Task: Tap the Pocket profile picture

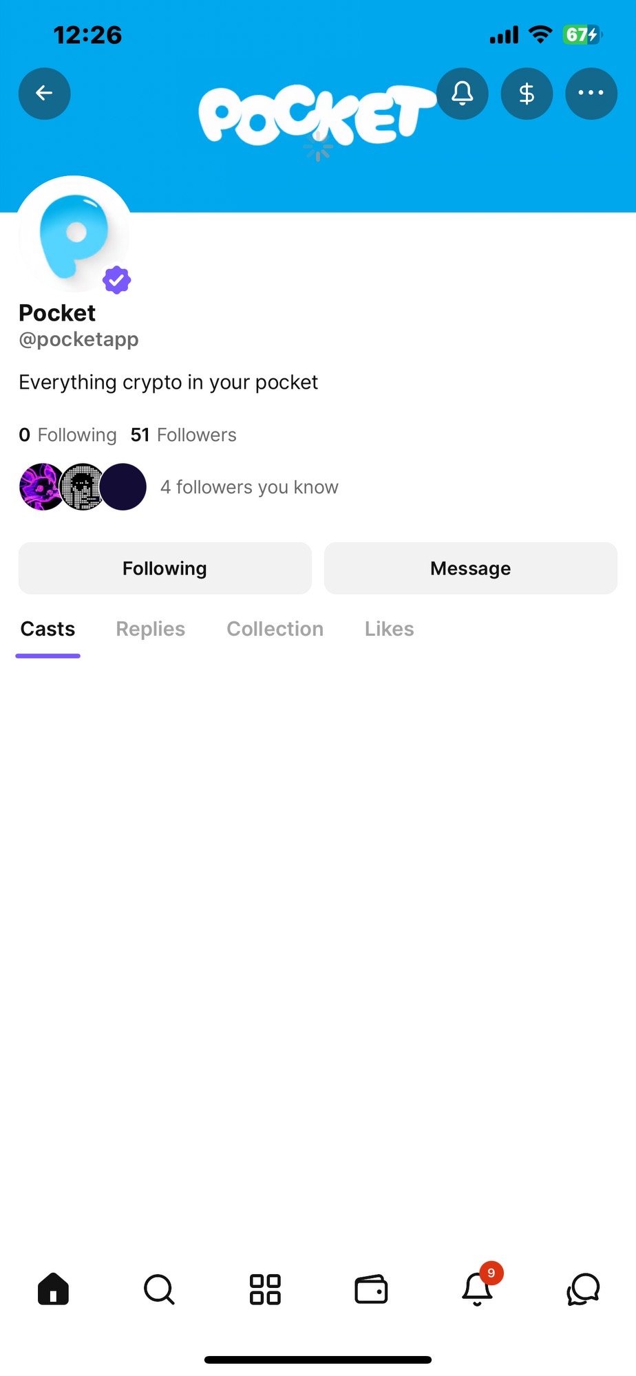Action: tap(74, 235)
